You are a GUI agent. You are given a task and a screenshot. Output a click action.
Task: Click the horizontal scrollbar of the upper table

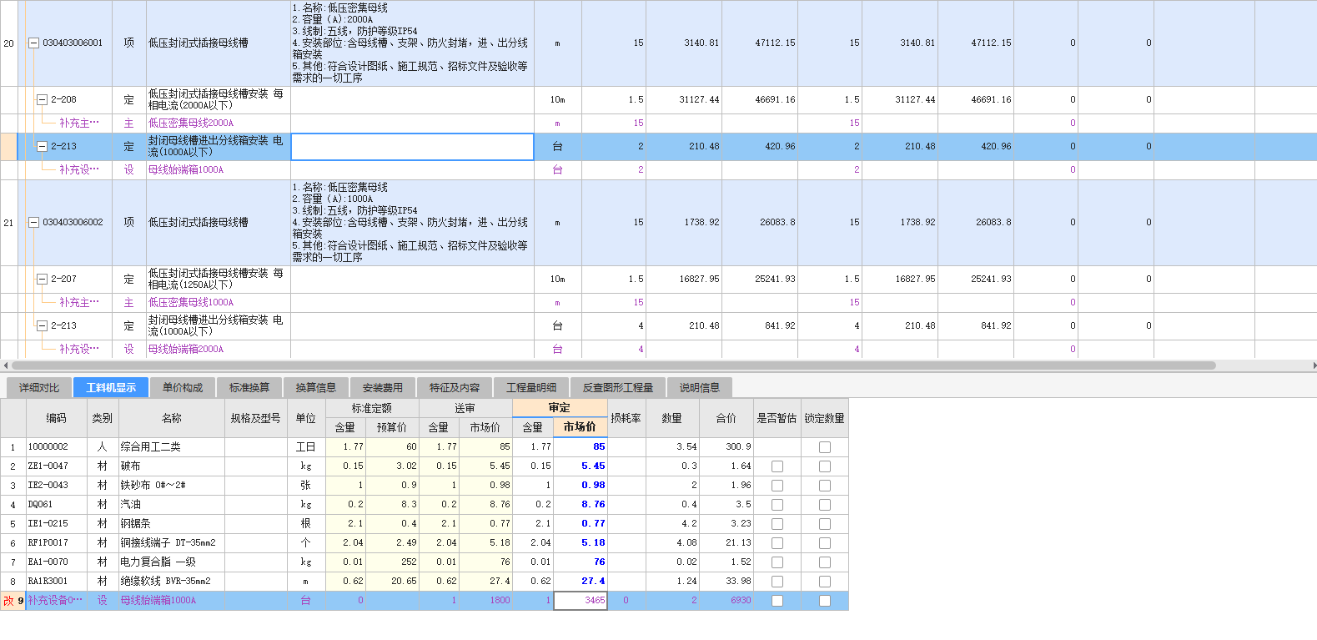point(613,365)
